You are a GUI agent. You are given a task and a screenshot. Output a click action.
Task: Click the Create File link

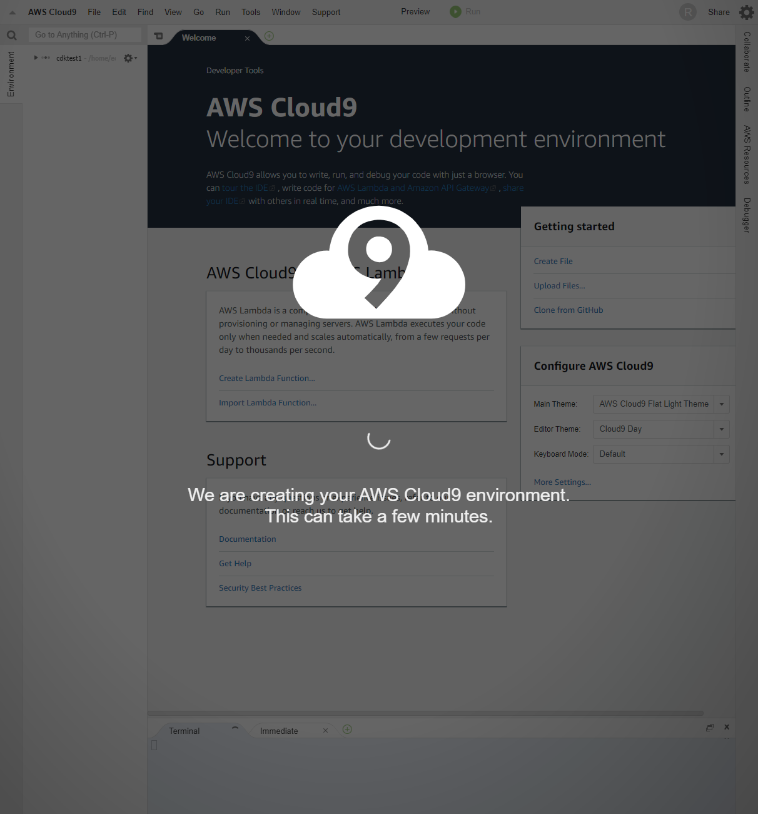click(x=553, y=262)
